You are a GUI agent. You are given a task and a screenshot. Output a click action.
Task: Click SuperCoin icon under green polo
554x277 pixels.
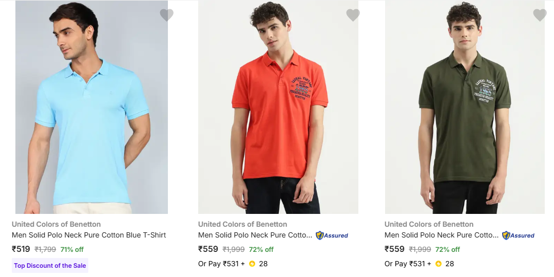[x=438, y=264]
